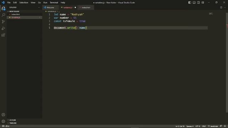This screenshot has height=128, width=228.
Task: Open the notifications bell
Action: (x=225, y=126)
